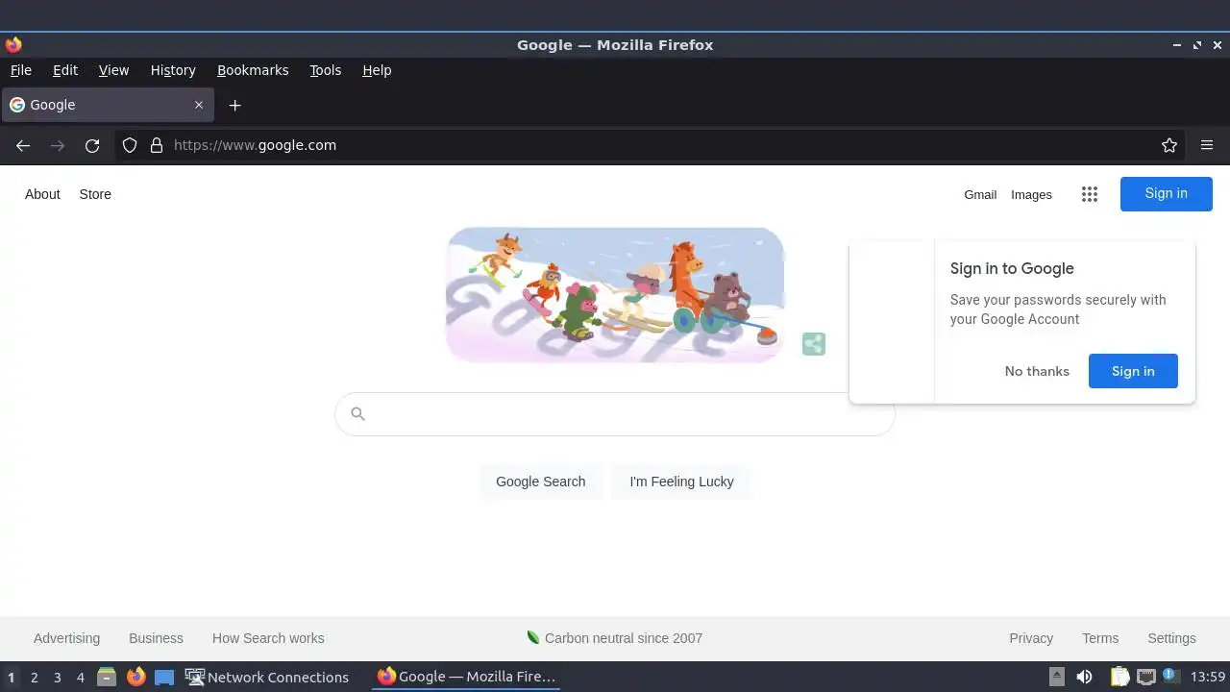
Task: Open the network tray icon
Action: pos(1145,678)
